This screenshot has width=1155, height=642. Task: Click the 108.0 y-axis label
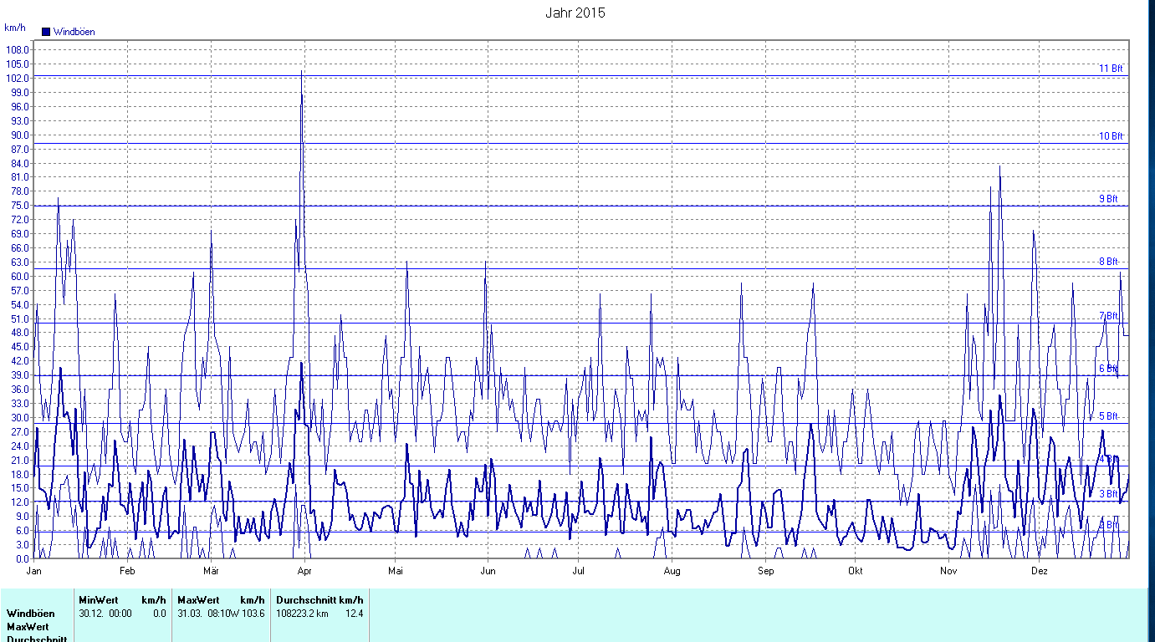coord(18,50)
